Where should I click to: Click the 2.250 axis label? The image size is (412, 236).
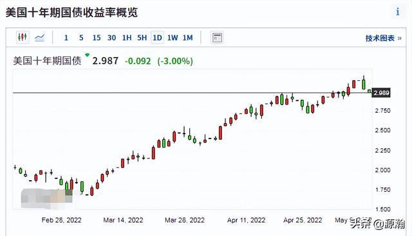tap(383, 151)
